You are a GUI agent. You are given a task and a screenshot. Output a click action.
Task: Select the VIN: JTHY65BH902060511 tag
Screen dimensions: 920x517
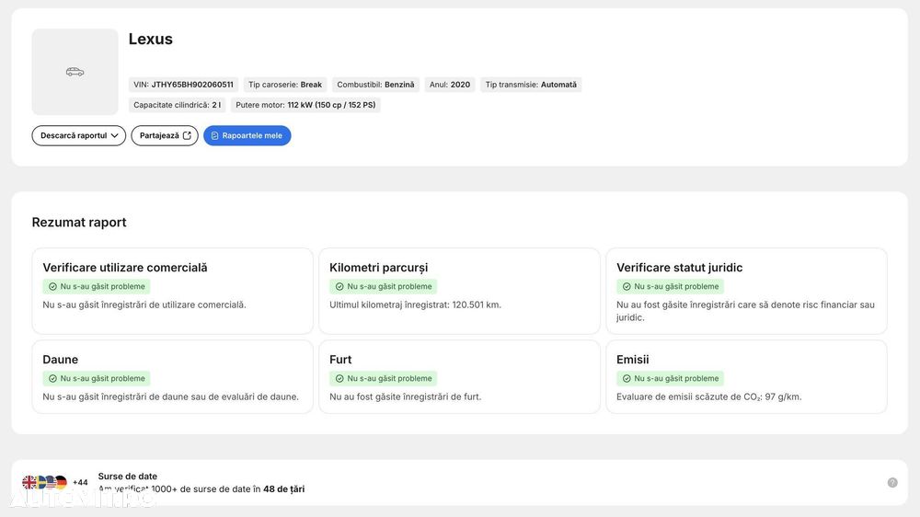pyautogui.click(x=183, y=85)
